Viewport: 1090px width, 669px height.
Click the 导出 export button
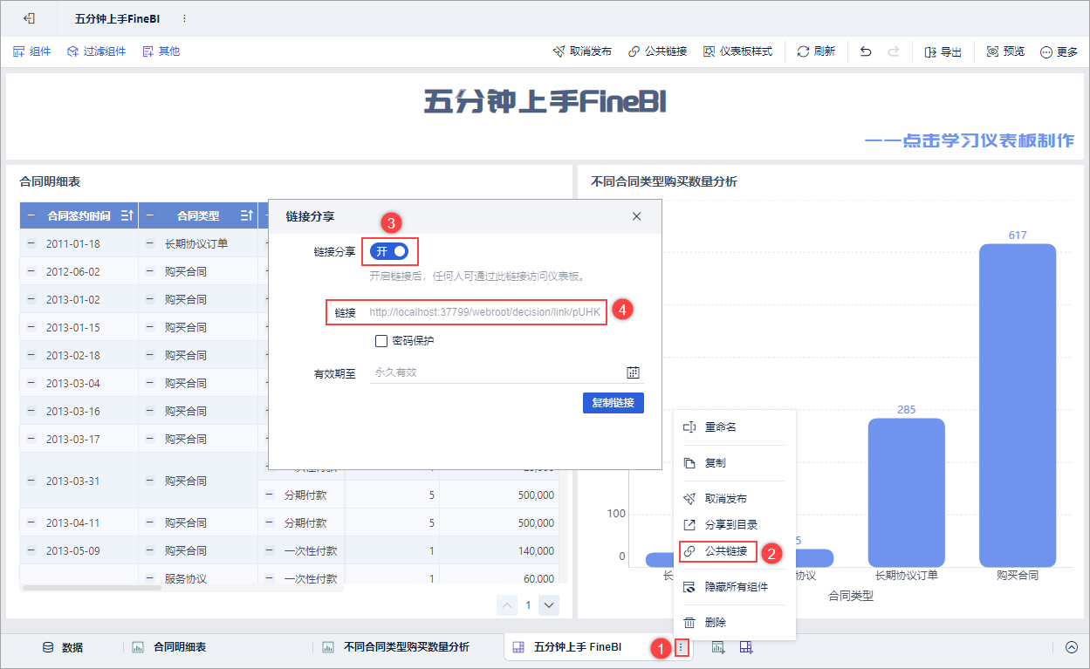coord(943,51)
